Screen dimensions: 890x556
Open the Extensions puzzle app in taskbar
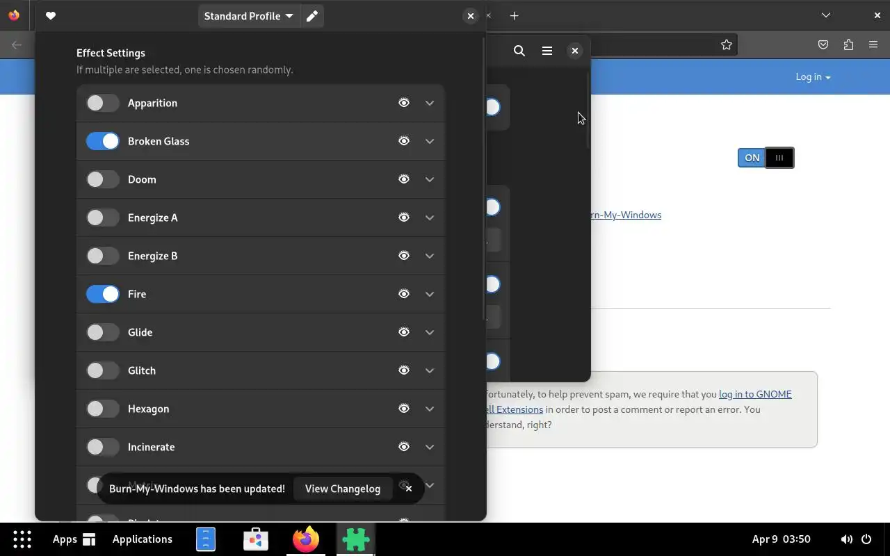click(355, 539)
